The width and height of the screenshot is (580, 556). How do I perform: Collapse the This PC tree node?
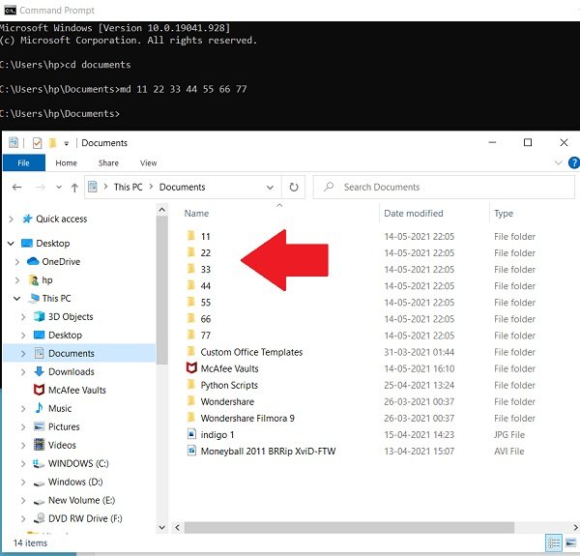[16, 298]
